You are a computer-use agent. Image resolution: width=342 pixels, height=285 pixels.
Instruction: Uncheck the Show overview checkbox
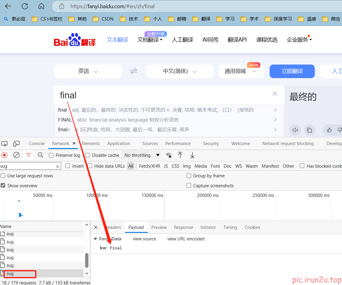tap(3, 185)
